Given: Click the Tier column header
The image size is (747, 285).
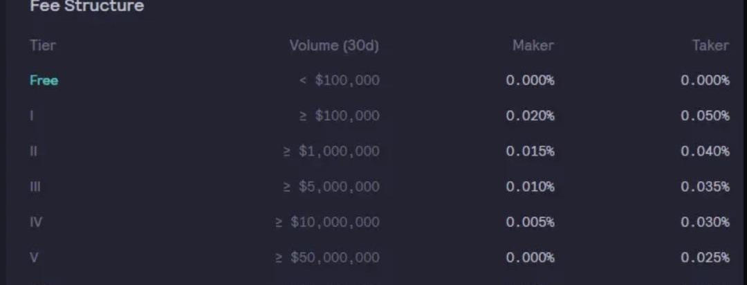Looking at the screenshot, I should (x=43, y=45).
